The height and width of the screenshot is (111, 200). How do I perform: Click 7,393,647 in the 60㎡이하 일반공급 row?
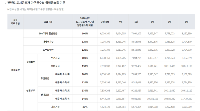[x=152, y=33]
